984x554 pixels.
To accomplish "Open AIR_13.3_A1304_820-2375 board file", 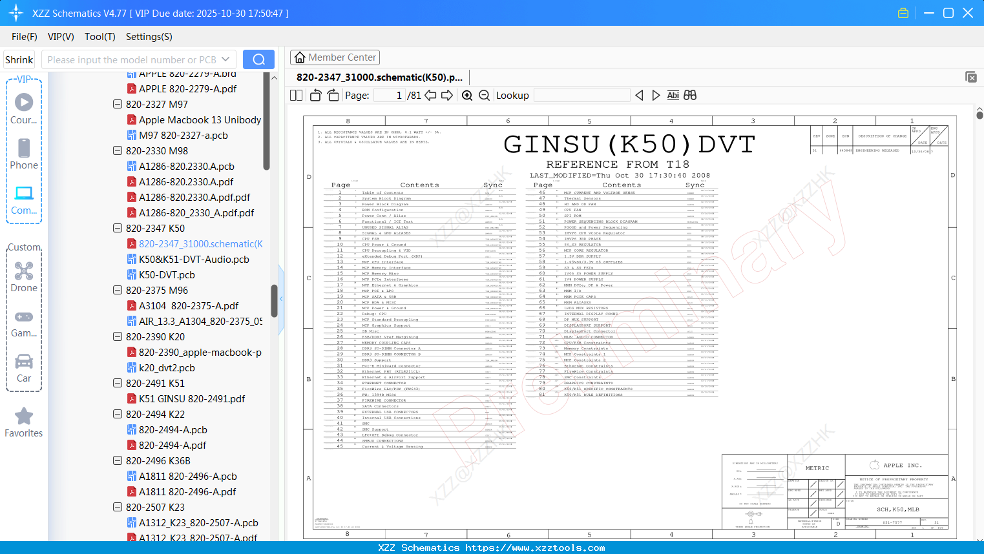I will coord(200,322).
